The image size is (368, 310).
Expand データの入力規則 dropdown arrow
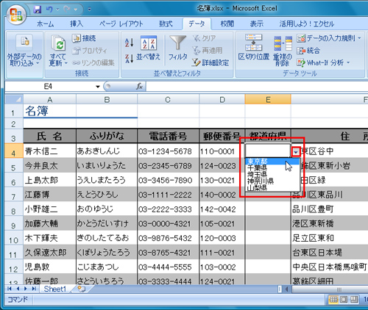(x=359, y=38)
